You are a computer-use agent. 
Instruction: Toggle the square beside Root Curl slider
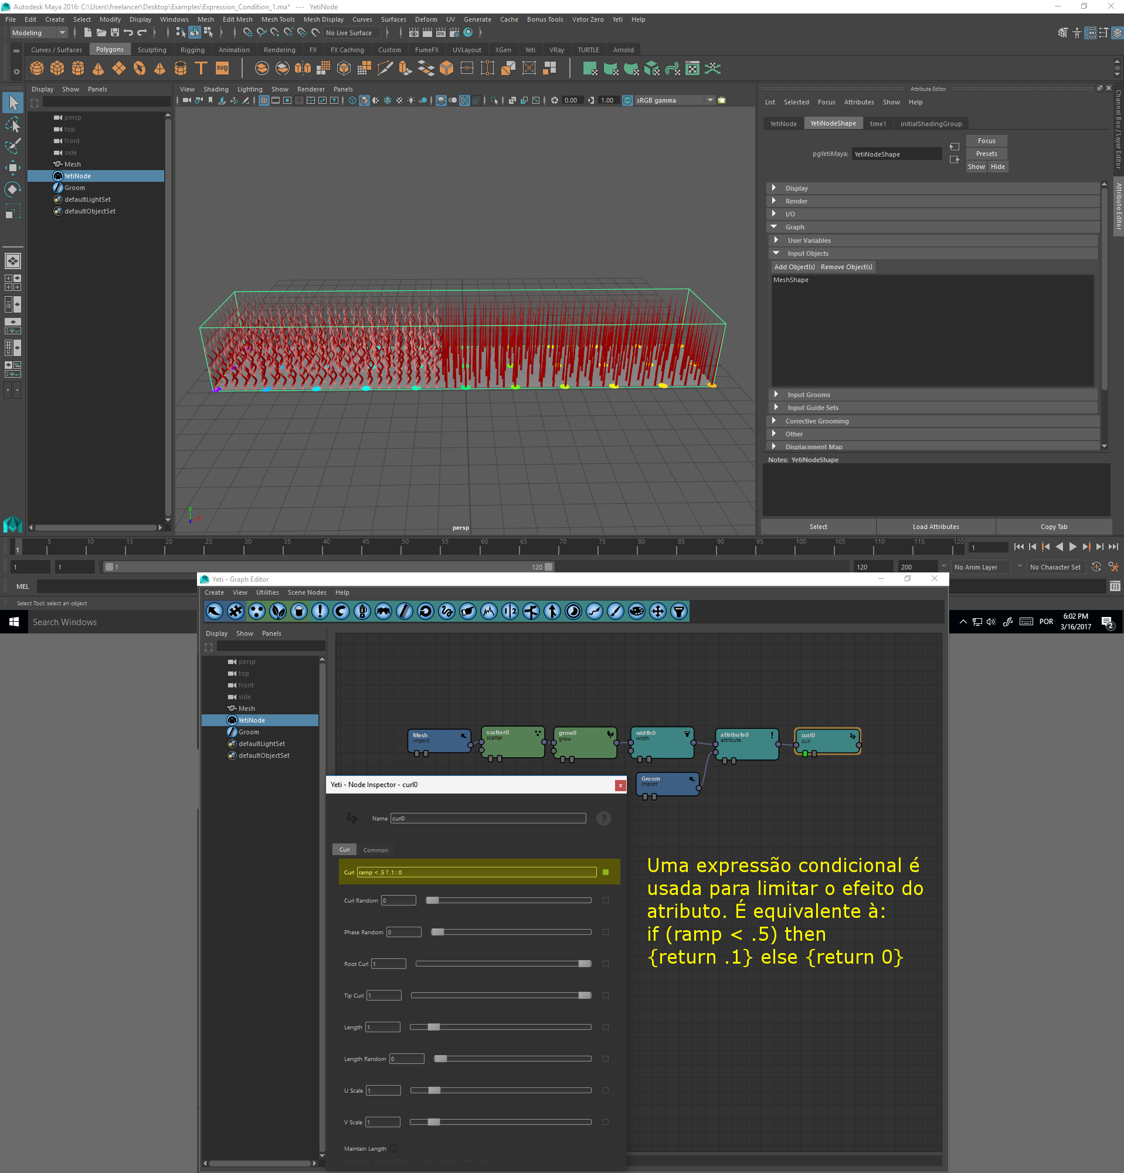(605, 964)
